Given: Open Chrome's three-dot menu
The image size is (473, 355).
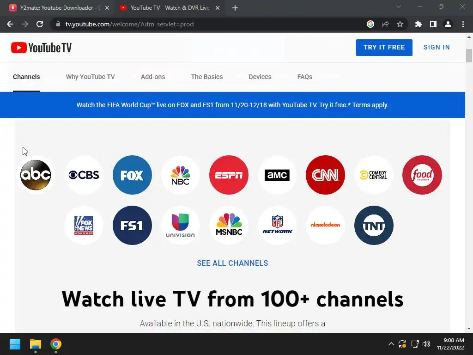Looking at the screenshot, I should click(463, 24).
